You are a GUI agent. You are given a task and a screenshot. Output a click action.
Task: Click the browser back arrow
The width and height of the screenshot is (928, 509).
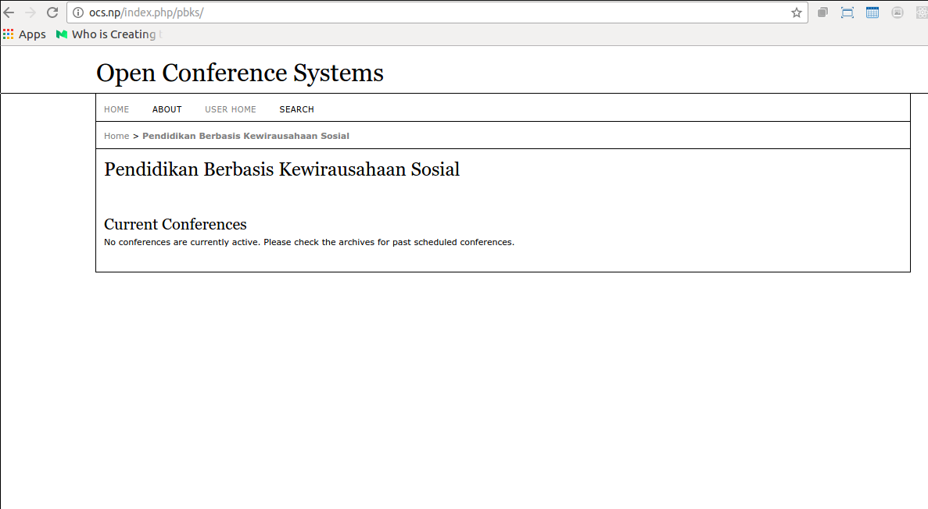[9, 12]
